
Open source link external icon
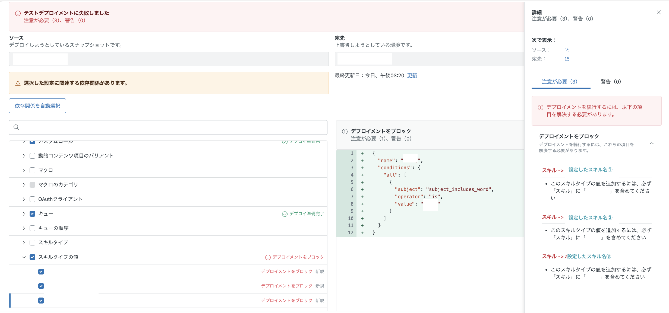pos(566,50)
